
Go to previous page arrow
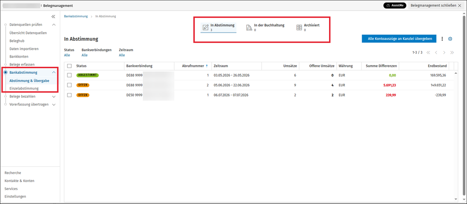click(436, 52)
